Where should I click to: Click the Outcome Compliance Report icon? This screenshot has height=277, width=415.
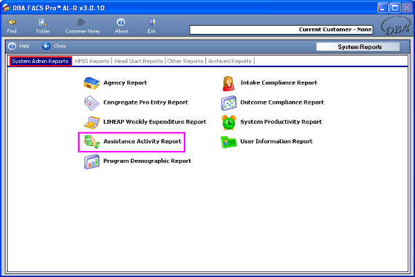pyautogui.click(x=228, y=102)
